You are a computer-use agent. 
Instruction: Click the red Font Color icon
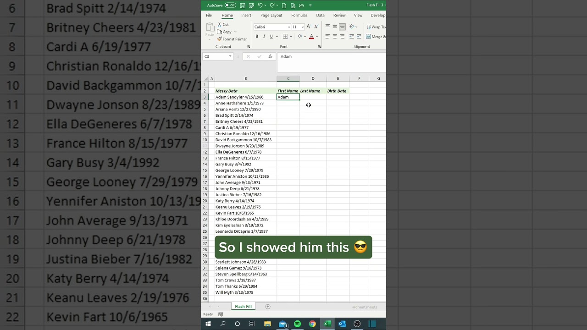point(311,37)
